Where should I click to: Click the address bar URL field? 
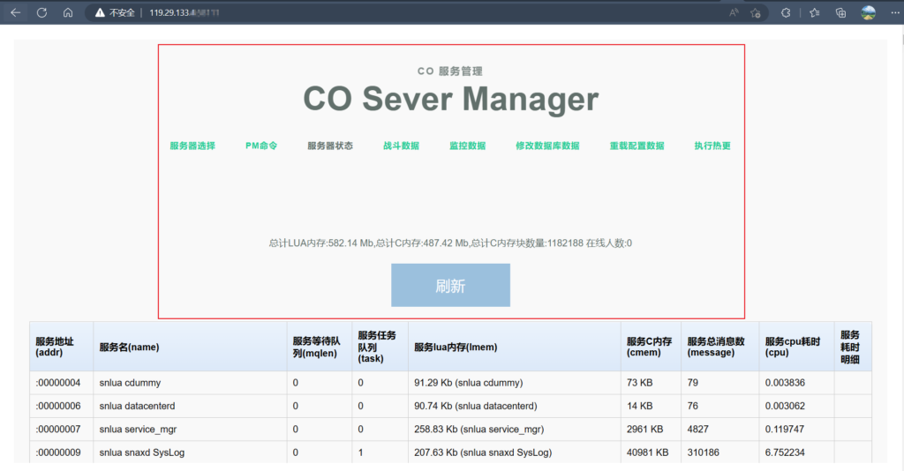[x=397, y=12]
